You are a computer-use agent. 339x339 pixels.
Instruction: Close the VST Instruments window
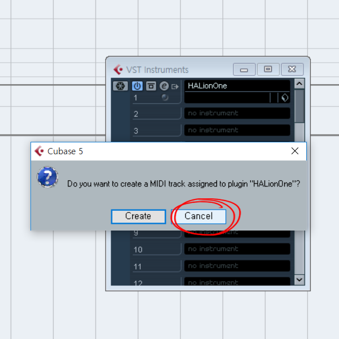292,69
